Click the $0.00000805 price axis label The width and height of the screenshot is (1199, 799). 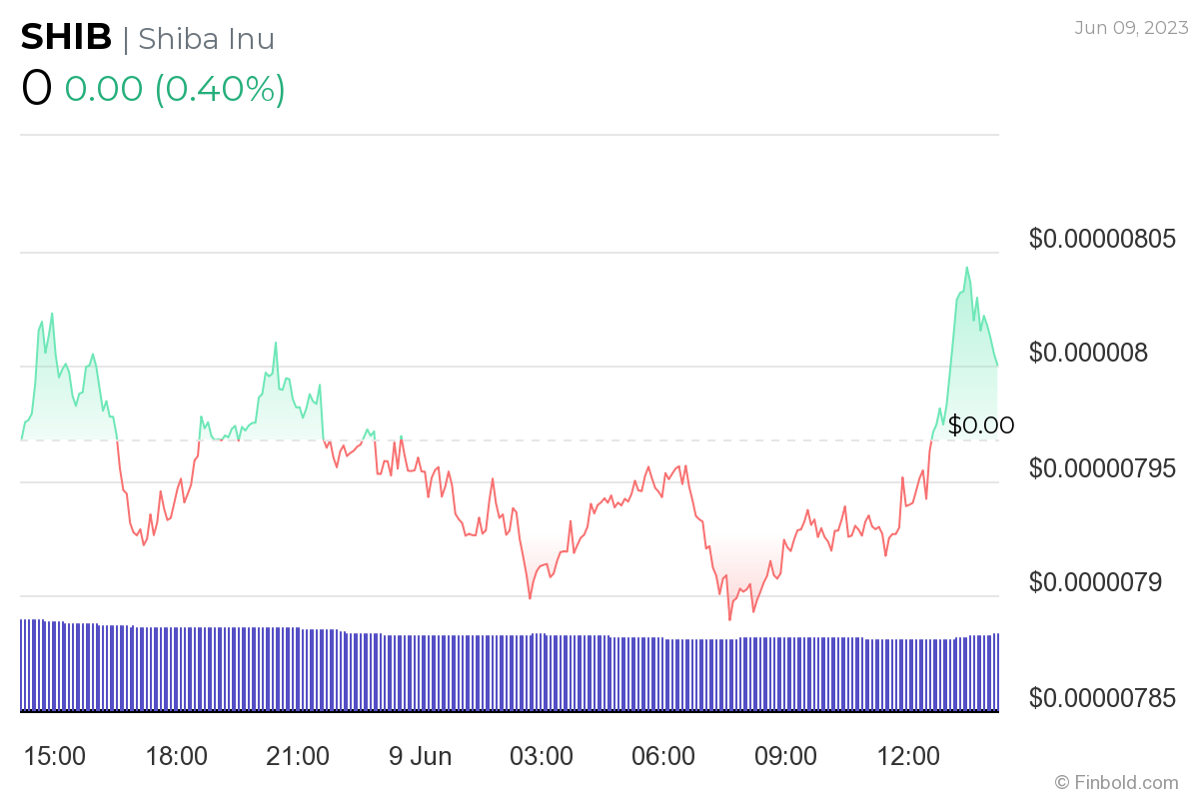coord(1102,239)
